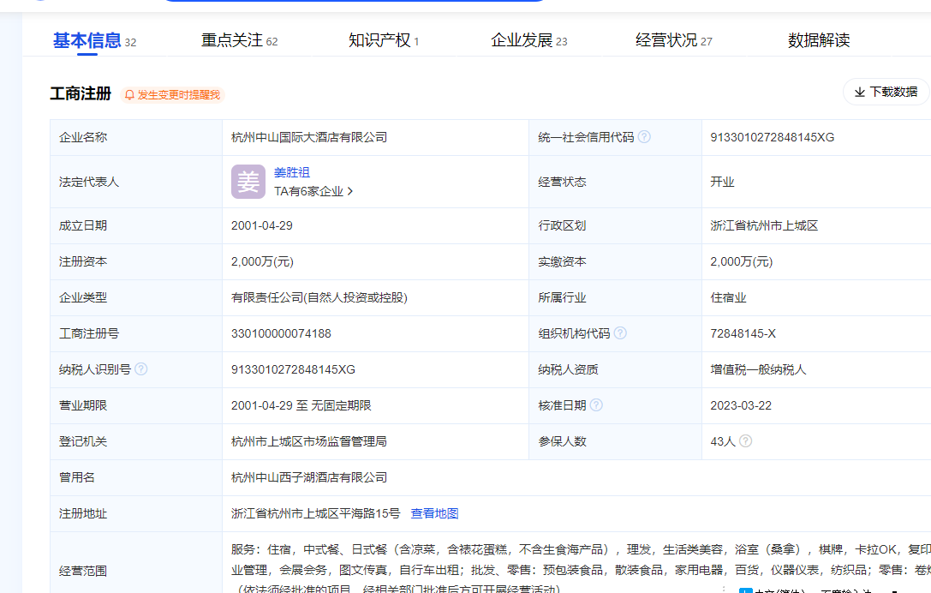Select 2,000万(元) under 实缴资本
This screenshot has width=931, height=593.
(742, 261)
